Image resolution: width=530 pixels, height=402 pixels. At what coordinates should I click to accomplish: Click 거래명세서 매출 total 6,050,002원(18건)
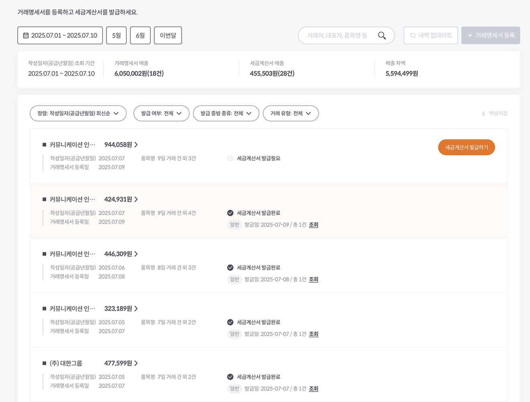click(x=139, y=74)
